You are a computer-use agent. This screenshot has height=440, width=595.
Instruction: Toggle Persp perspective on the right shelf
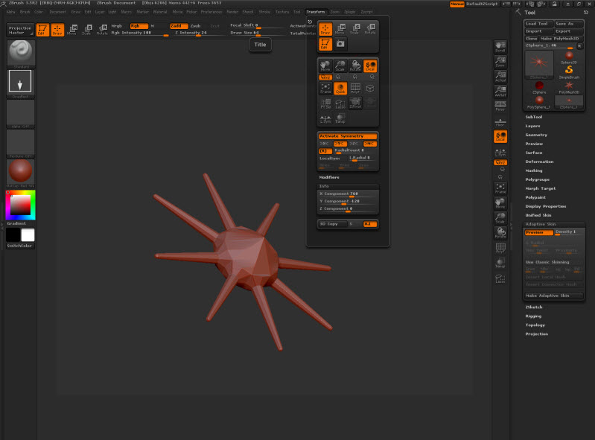point(500,106)
